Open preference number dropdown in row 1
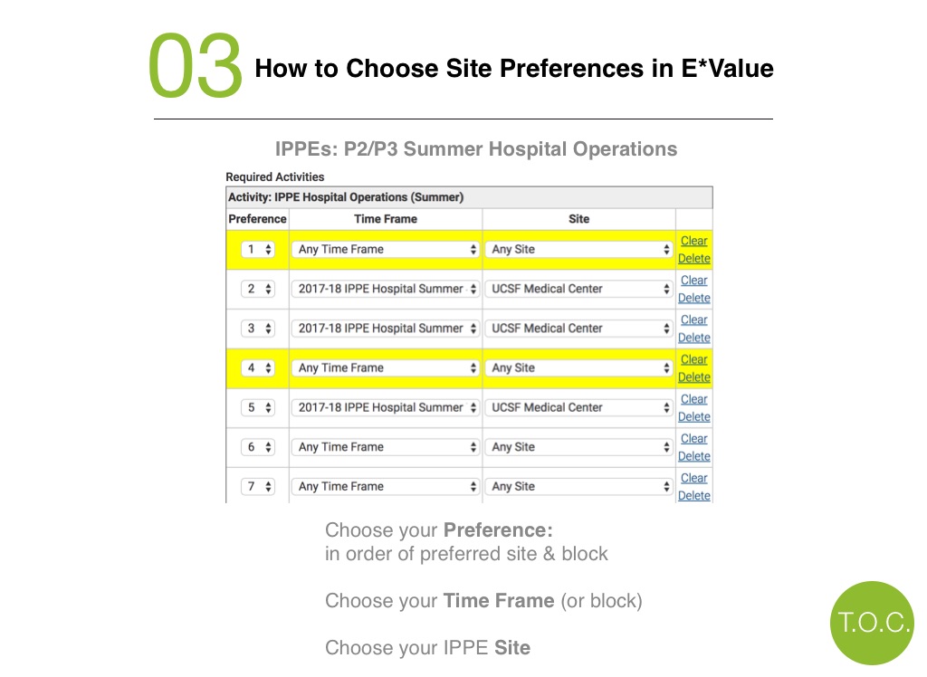 (258, 250)
